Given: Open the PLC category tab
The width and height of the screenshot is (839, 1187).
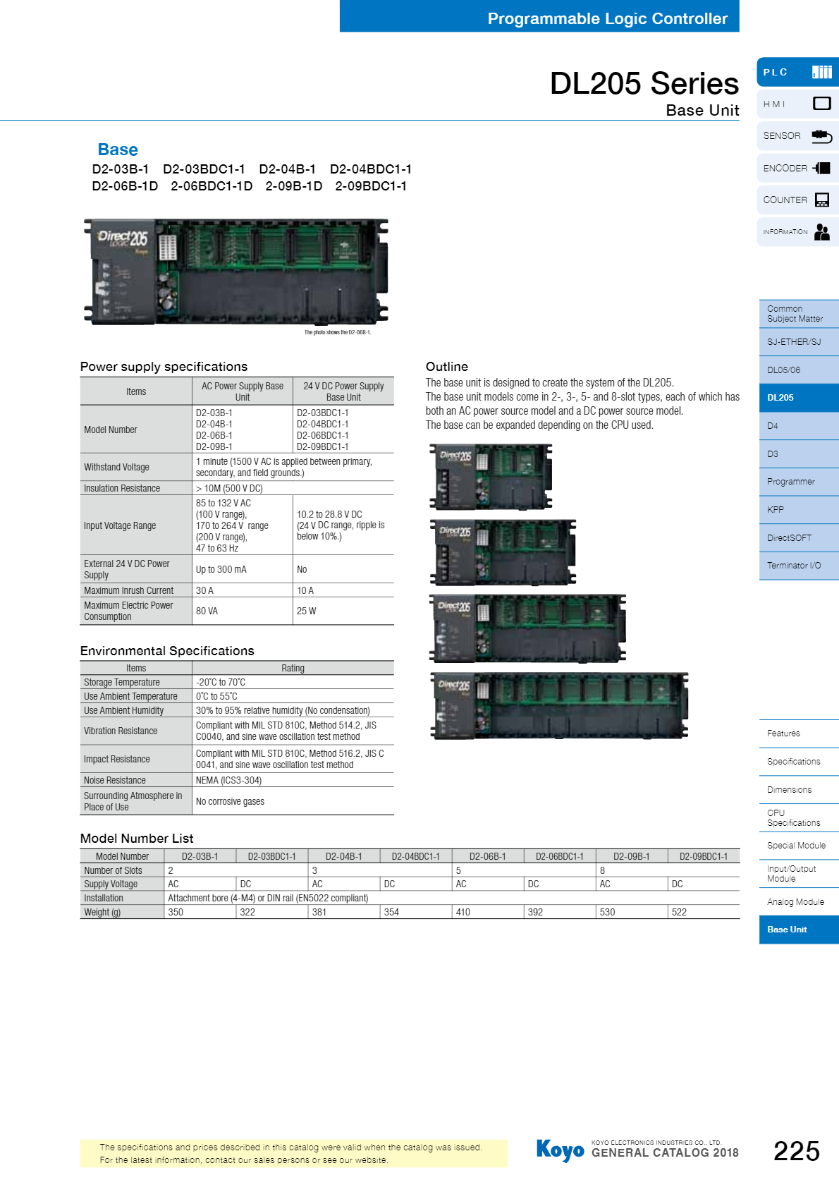Looking at the screenshot, I should [x=797, y=72].
